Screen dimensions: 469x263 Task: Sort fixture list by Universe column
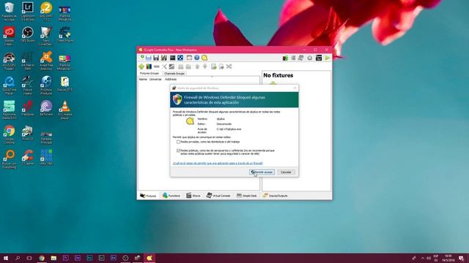(155, 80)
